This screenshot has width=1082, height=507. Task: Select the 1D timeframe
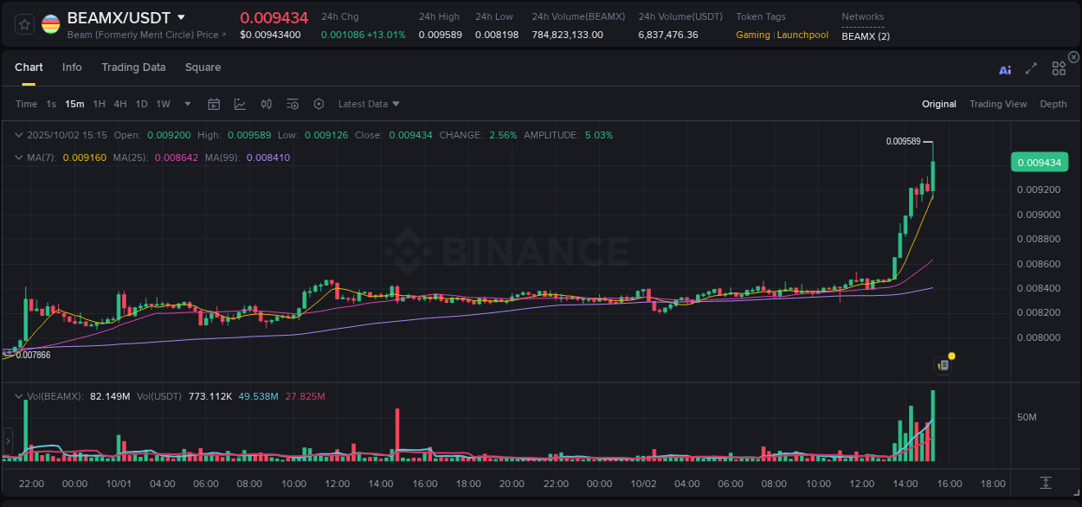click(140, 104)
